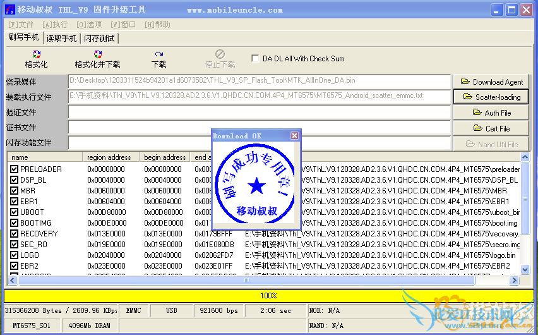The height and width of the screenshot is (335, 538).
Task: Click the scroll up arrow of partition list
Action: coord(525,157)
